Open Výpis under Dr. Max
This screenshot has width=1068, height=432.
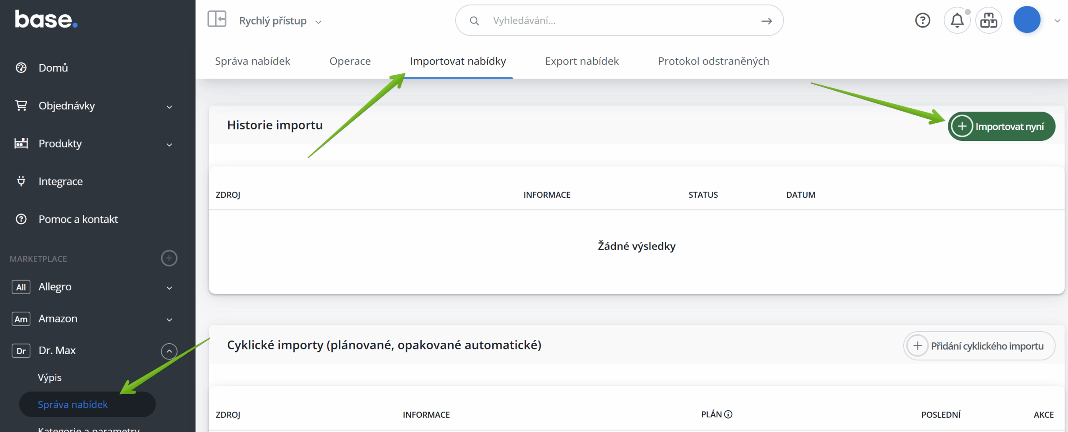click(x=50, y=377)
